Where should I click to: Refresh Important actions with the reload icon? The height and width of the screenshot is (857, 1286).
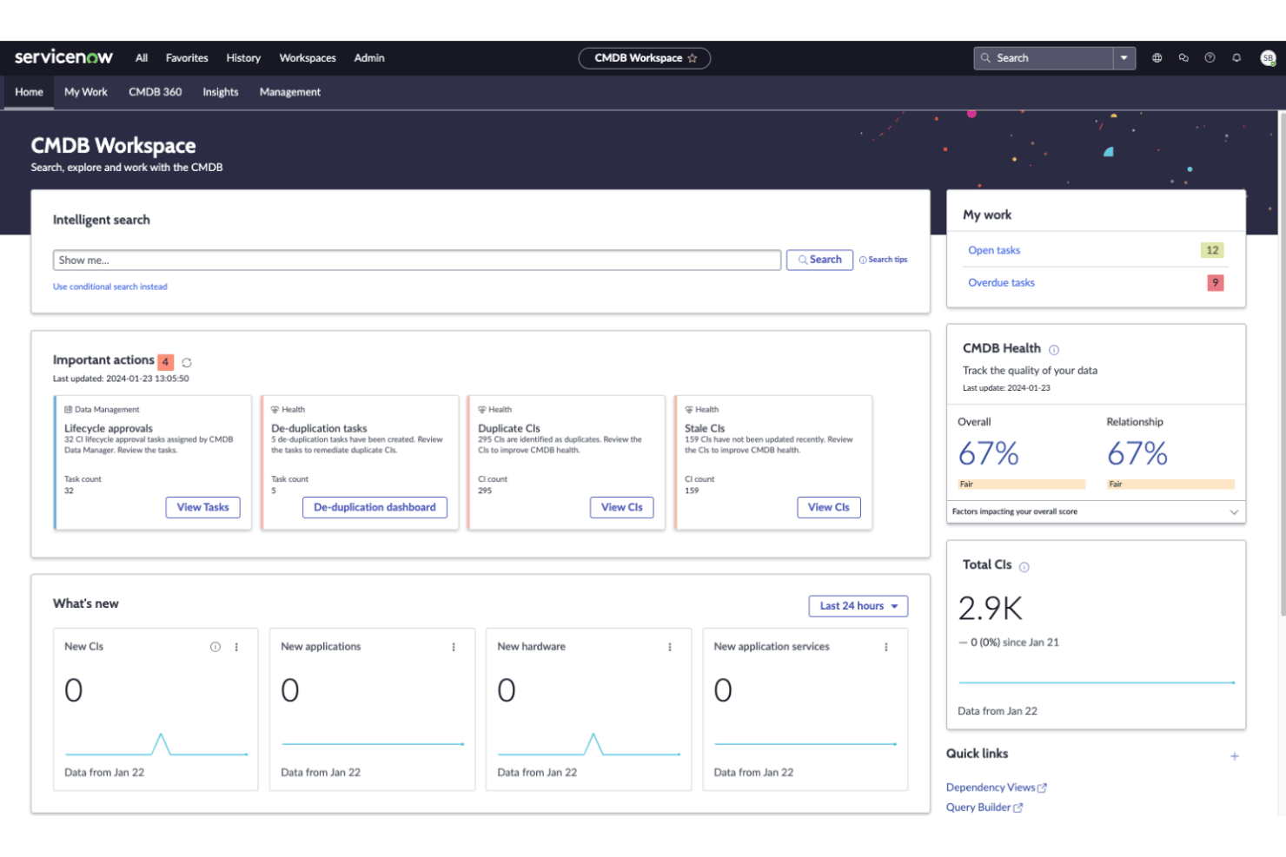click(186, 362)
